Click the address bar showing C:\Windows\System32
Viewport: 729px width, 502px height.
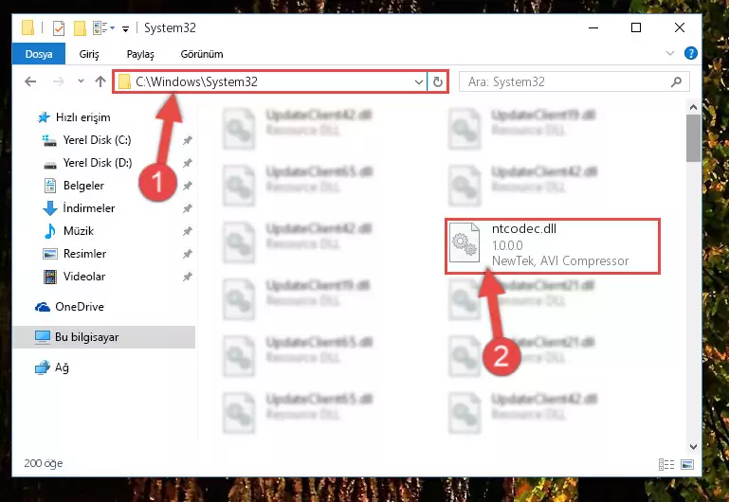[x=269, y=81]
